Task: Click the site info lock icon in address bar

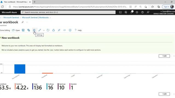Action: tap(10, 7)
